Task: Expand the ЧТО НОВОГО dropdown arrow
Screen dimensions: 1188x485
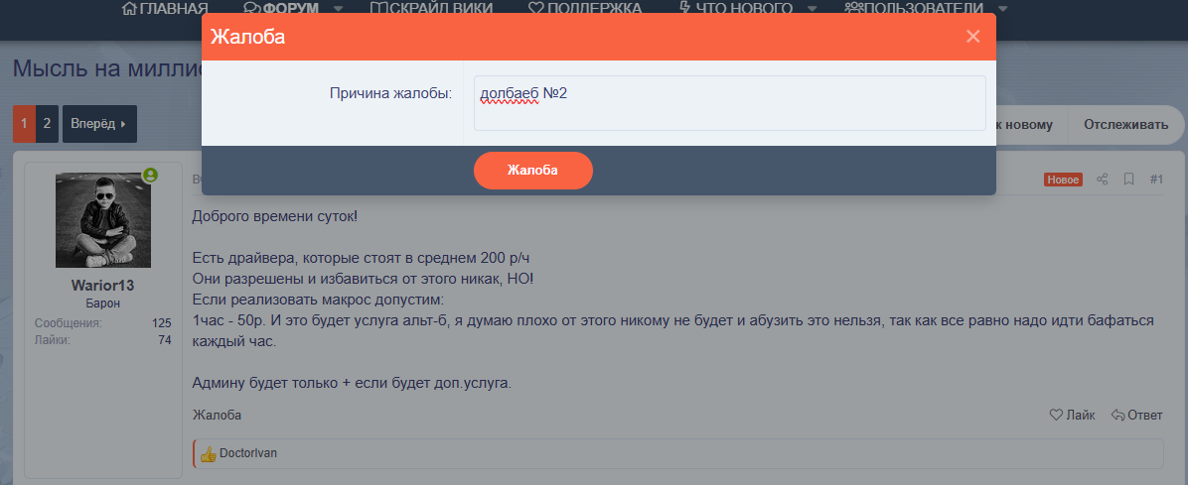Action: click(812, 9)
